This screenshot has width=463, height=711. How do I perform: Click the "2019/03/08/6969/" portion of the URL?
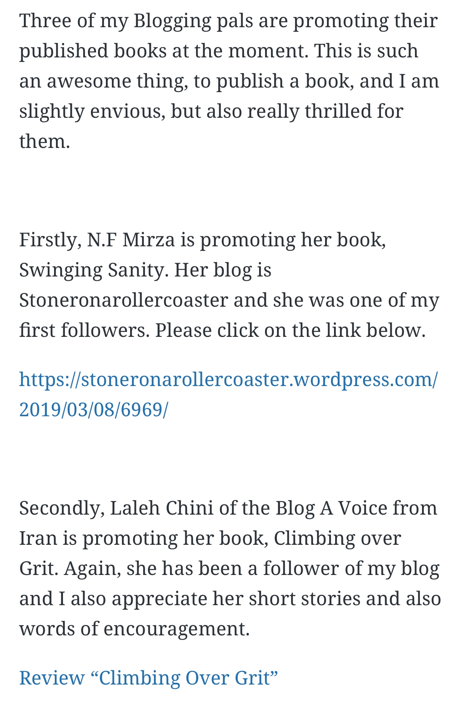click(94, 410)
